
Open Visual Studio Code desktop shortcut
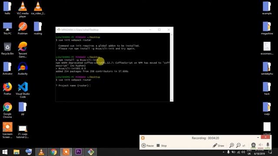pos(23,90)
